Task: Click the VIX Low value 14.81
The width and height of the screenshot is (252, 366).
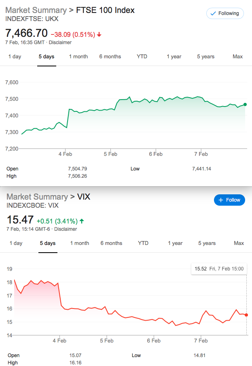Action: (199, 355)
